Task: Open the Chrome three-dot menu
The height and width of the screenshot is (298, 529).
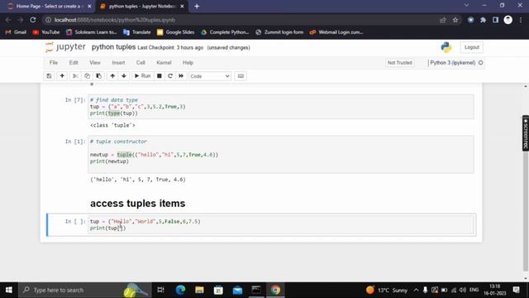Action: [x=521, y=20]
